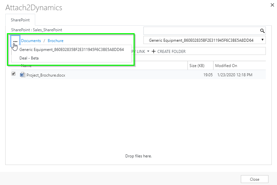The image size is (277, 185).
Task: Focus the search input field
Action: (201, 31)
